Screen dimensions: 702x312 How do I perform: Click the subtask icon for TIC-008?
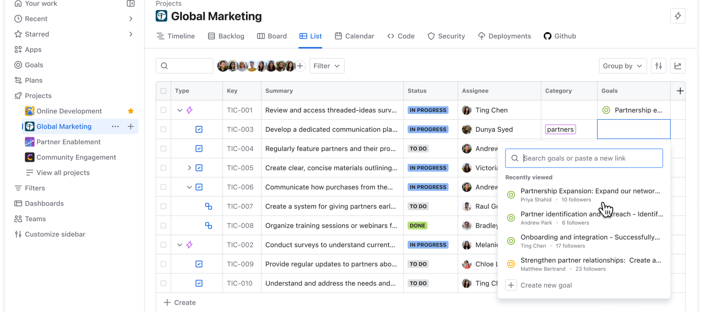point(209,225)
